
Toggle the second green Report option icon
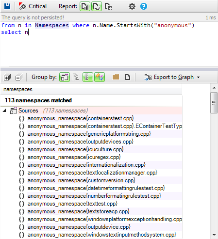point(97,6)
